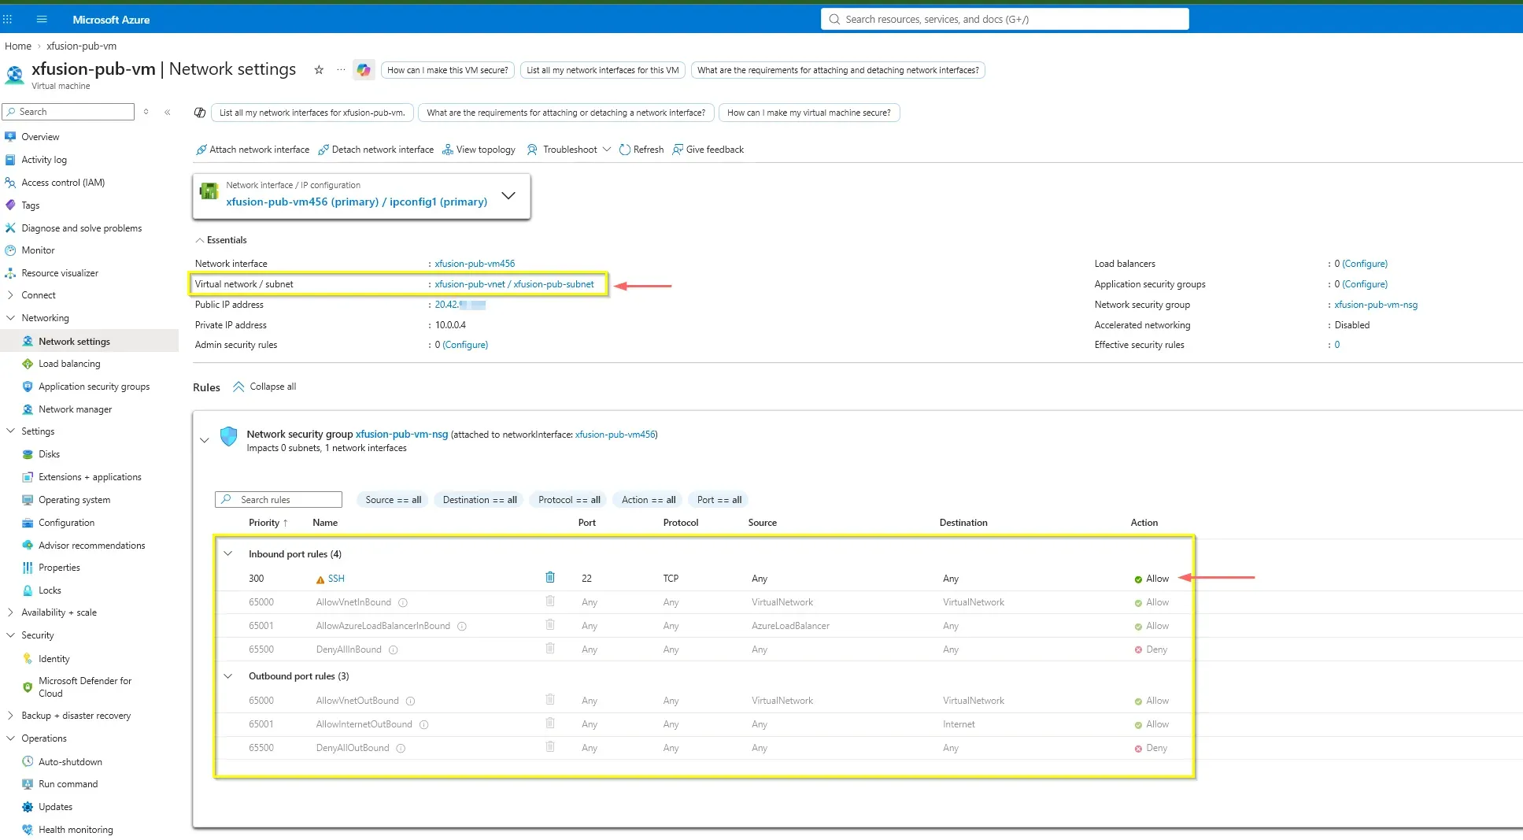1523x840 pixels.
Task: Click the SSH warning triangle icon
Action: tap(320, 579)
